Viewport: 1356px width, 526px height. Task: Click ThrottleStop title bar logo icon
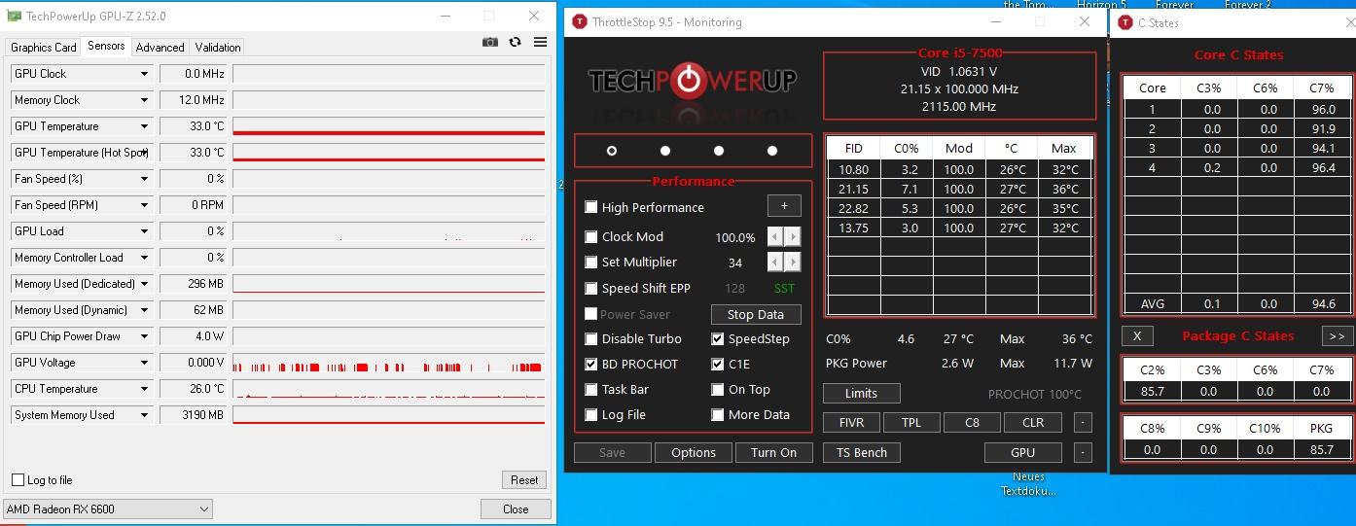(x=580, y=21)
